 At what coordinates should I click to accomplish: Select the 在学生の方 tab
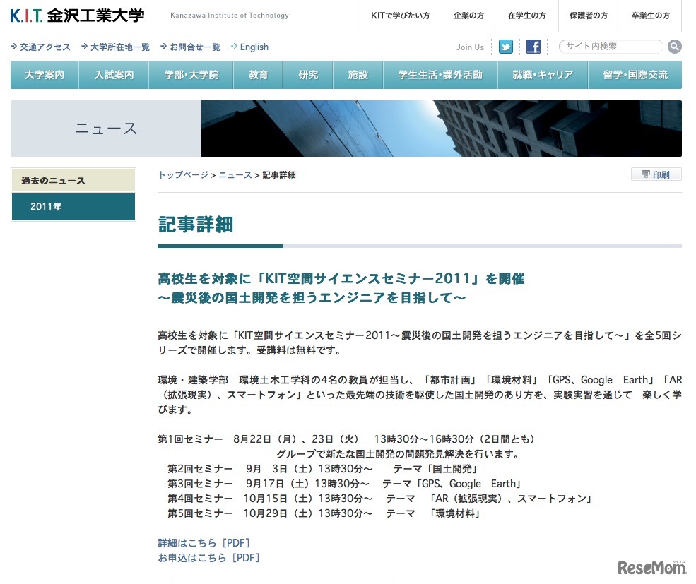(x=527, y=16)
